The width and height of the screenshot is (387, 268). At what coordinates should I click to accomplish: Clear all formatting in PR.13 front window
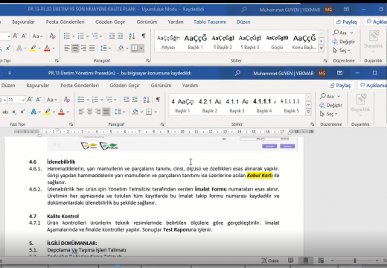tap(67, 100)
